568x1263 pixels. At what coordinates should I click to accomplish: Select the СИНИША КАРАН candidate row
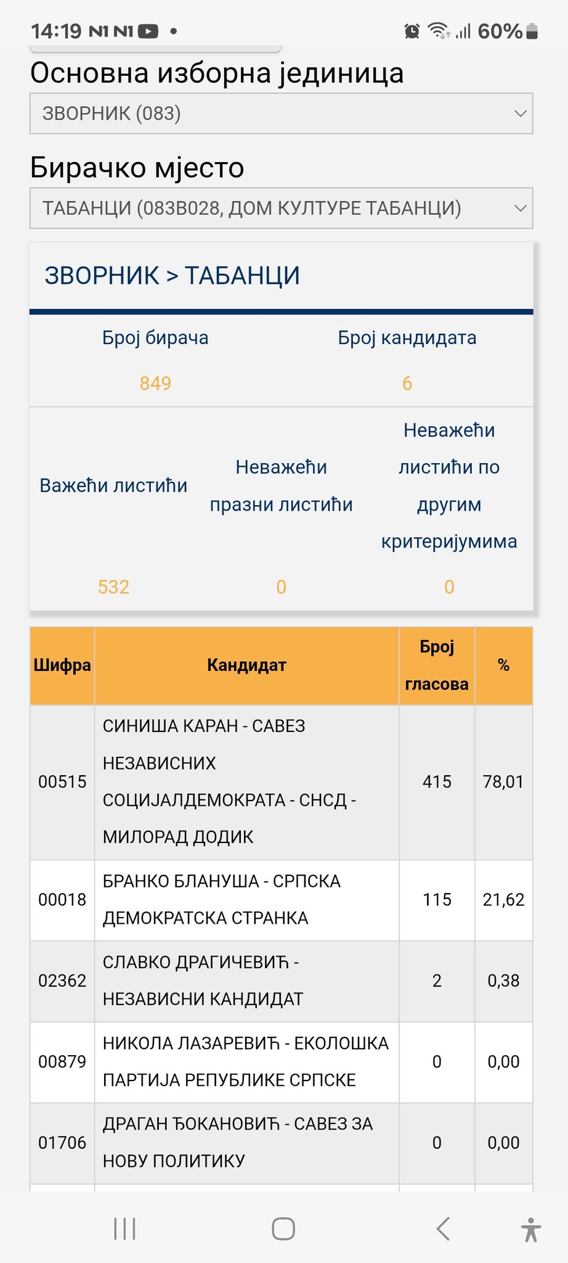[246, 781]
